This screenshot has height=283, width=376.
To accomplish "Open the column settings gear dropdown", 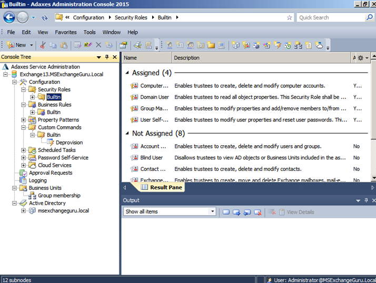I will pos(363,58).
